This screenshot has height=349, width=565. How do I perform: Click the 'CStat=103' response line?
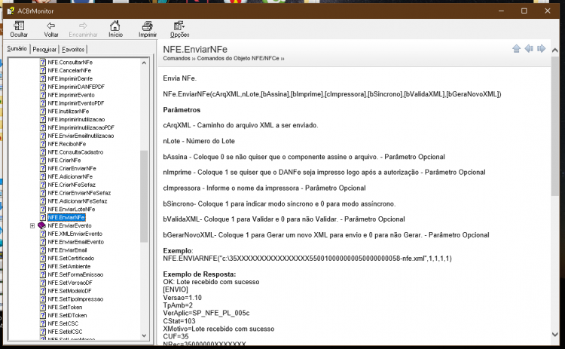pyautogui.click(x=179, y=321)
